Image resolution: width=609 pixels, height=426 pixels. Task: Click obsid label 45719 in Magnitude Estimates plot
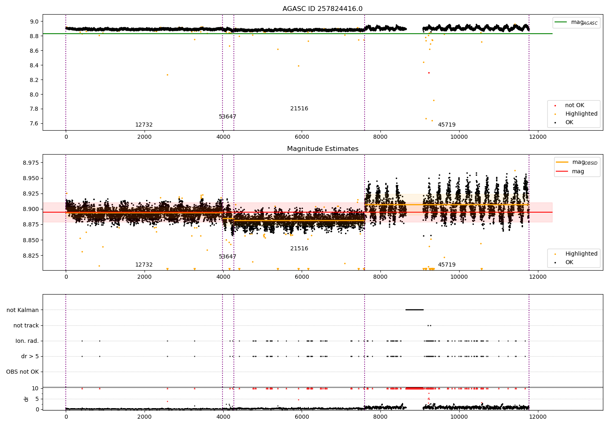(447, 265)
